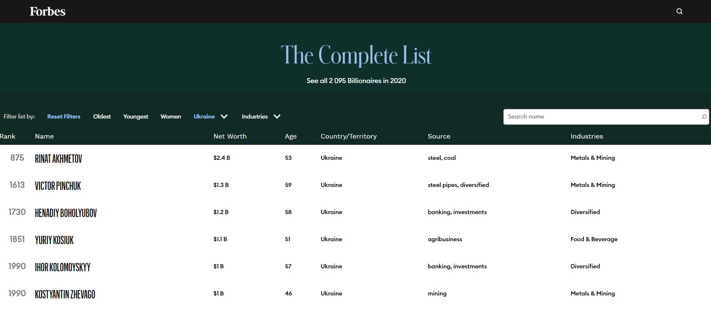
Task: Click rank 1851 cell
Action: [x=17, y=239]
